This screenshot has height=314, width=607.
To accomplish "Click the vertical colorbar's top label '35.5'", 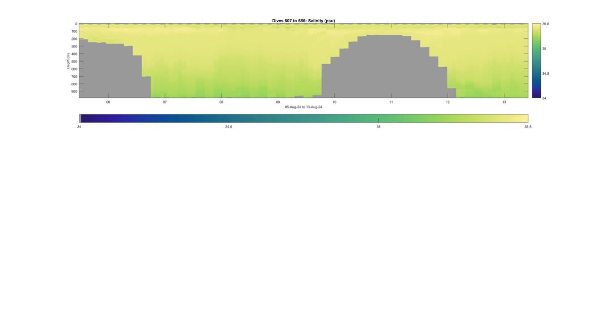I will tap(546, 24).
